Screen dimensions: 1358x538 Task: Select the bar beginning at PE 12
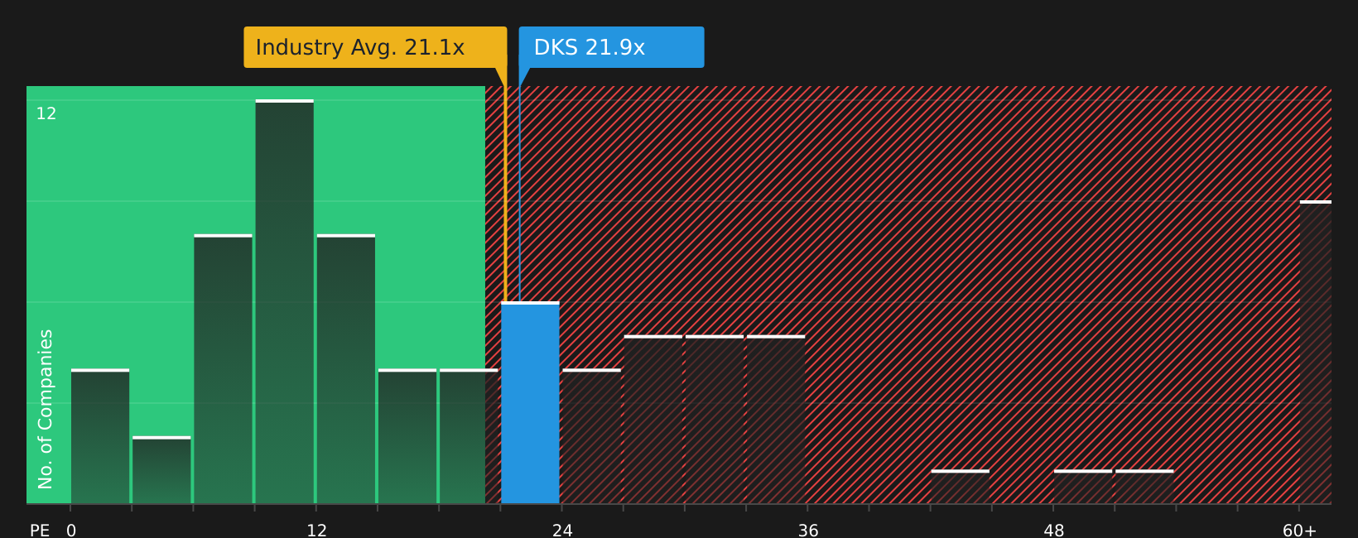[346, 368]
